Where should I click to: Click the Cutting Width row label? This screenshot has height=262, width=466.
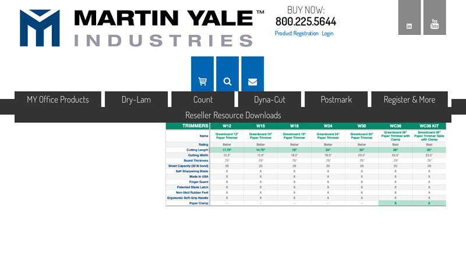tap(198, 155)
